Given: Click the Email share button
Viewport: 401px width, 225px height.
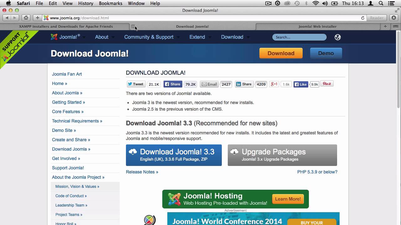Looking at the screenshot, I should point(209,84).
